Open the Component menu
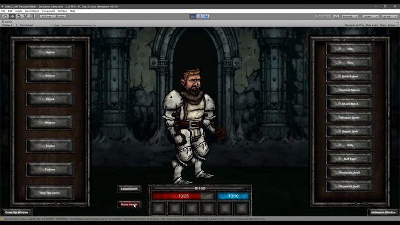 (x=48, y=11)
